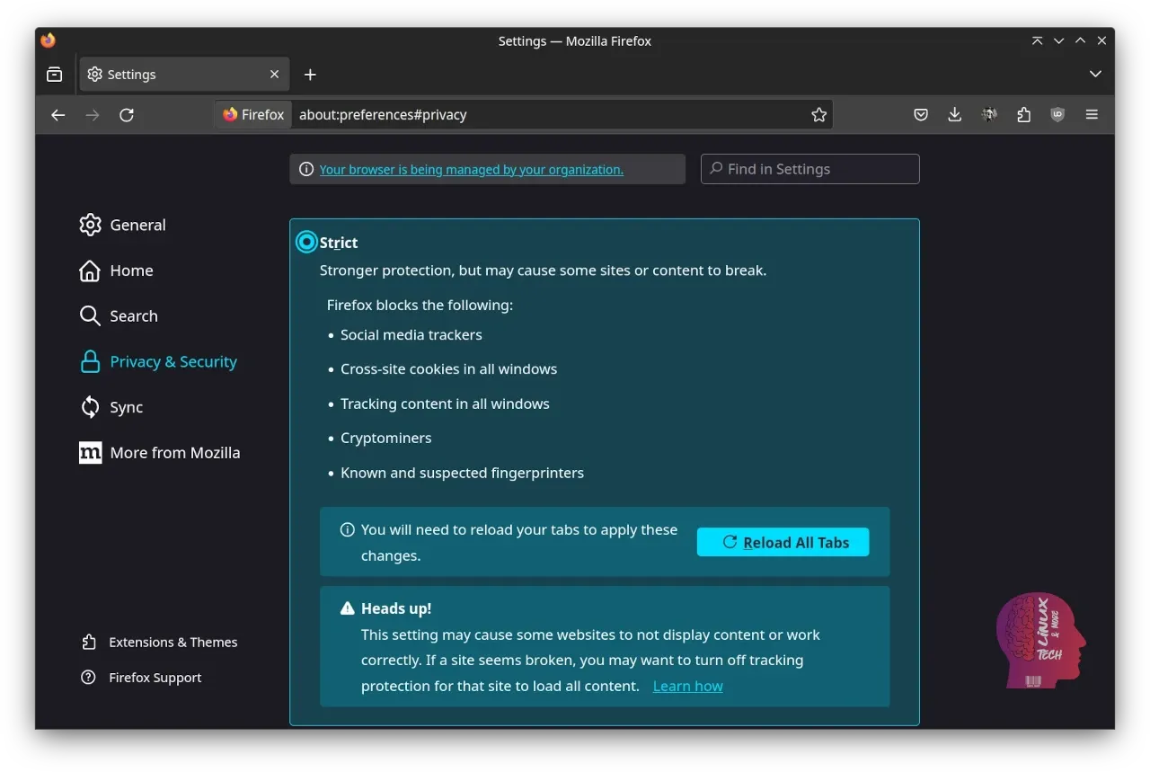
Task: Reload the current page
Action: tap(127, 115)
